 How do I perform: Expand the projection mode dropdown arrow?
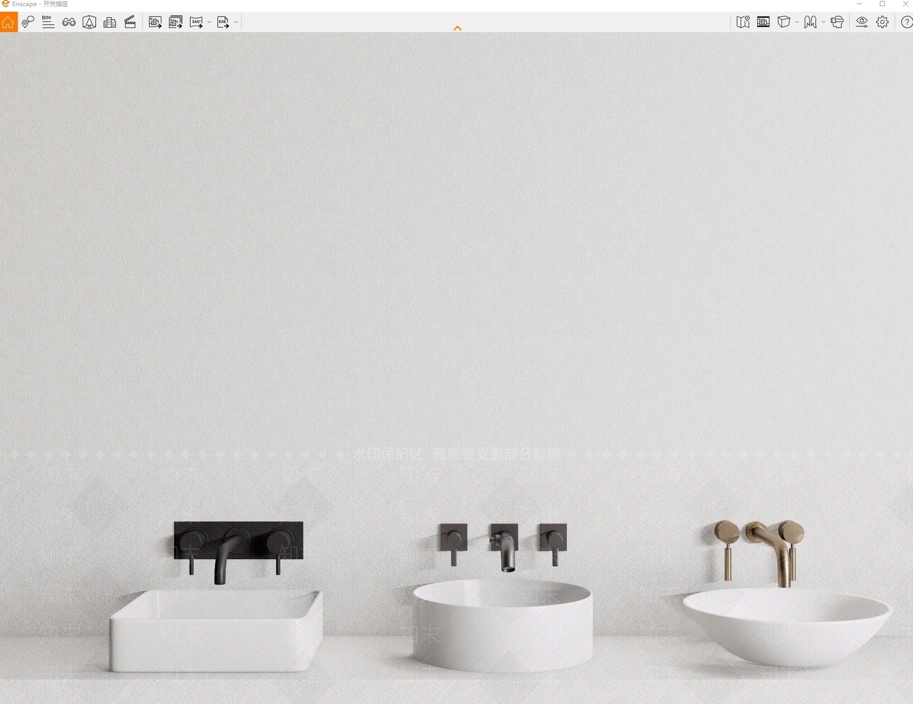coord(797,22)
